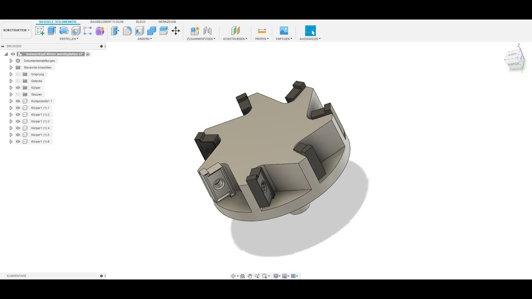The height and width of the screenshot is (299, 532).
Task: Click the purple Create Form icon
Action: tap(100, 31)
